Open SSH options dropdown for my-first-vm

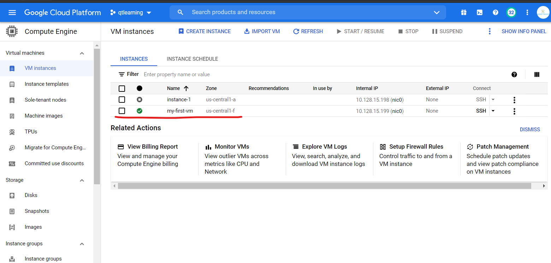tap(493, 111)
